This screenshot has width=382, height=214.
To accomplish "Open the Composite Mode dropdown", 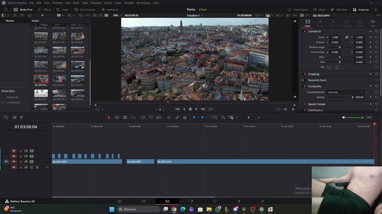I will point(345,92).
